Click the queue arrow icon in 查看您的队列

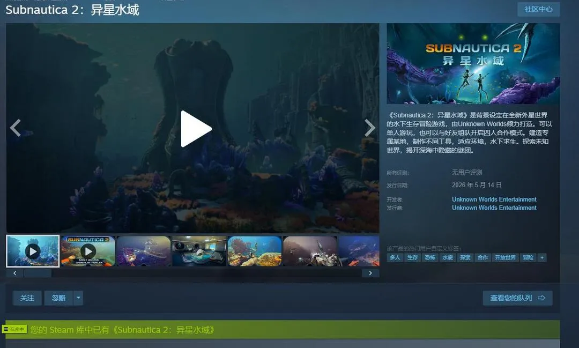pyautogui.click(x=541, y=298)
